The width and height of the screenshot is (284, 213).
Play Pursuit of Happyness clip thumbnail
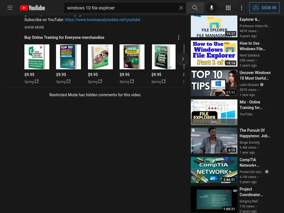tap(214, 141)
